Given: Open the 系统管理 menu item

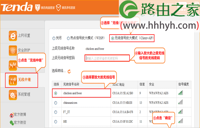Looking at the screenshot, I should pos(24,94).
